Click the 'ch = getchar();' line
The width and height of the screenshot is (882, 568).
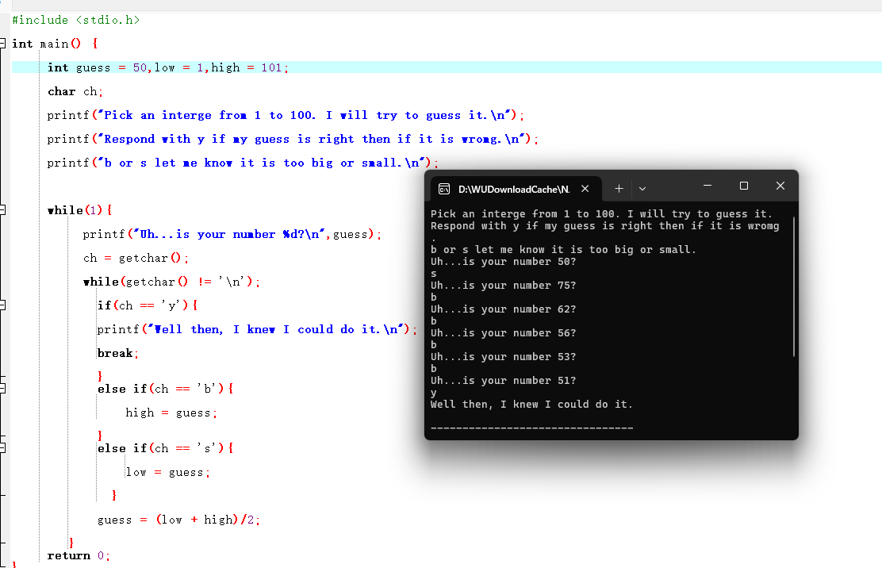point(136,258)
